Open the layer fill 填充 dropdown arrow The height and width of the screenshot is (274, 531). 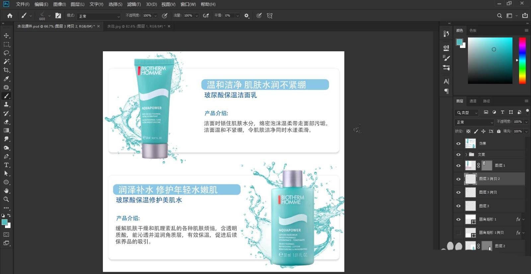click(526, 131)
